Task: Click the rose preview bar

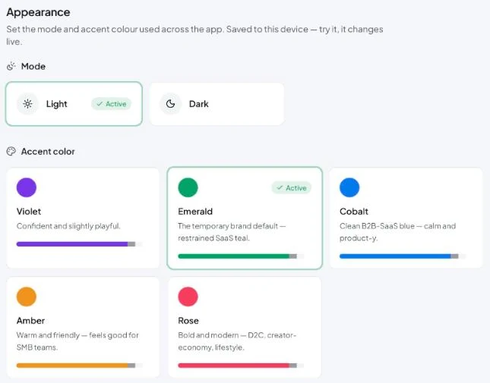Action: click(241, 366)
